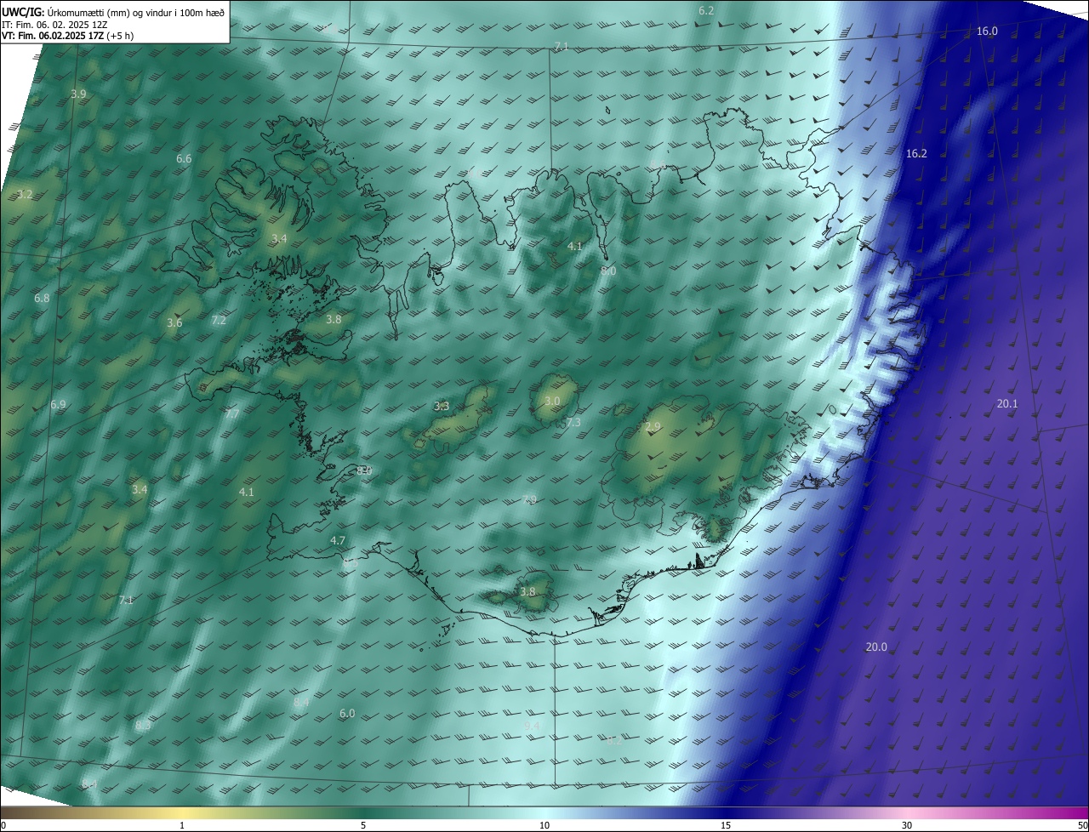The height and width of the screenshot is (832, 1089).
Task: Click the title 'UWC/IG: Úrkomumætti (mm) og vindur'
Action: [113, 12]
